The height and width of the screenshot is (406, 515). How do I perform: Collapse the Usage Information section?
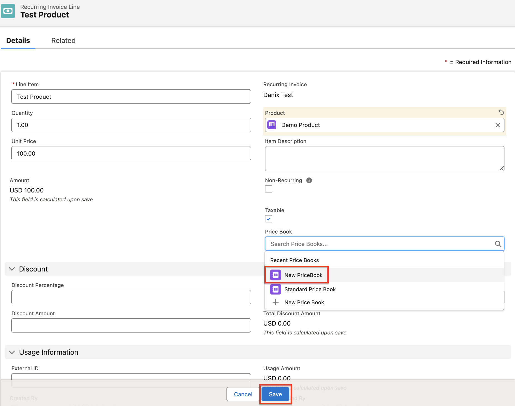[12, 352]
